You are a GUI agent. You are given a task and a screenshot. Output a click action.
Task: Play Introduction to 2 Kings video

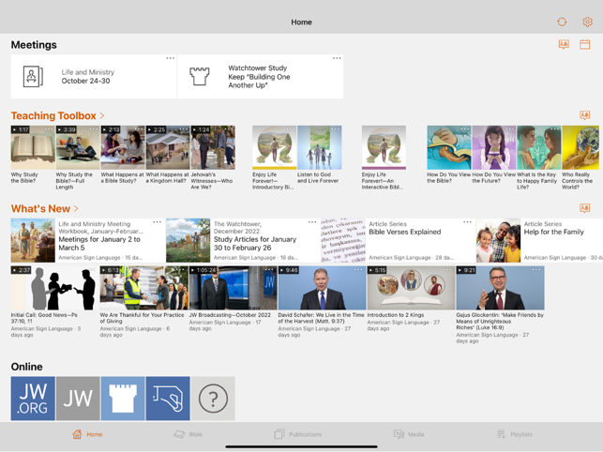coord(411,288)
